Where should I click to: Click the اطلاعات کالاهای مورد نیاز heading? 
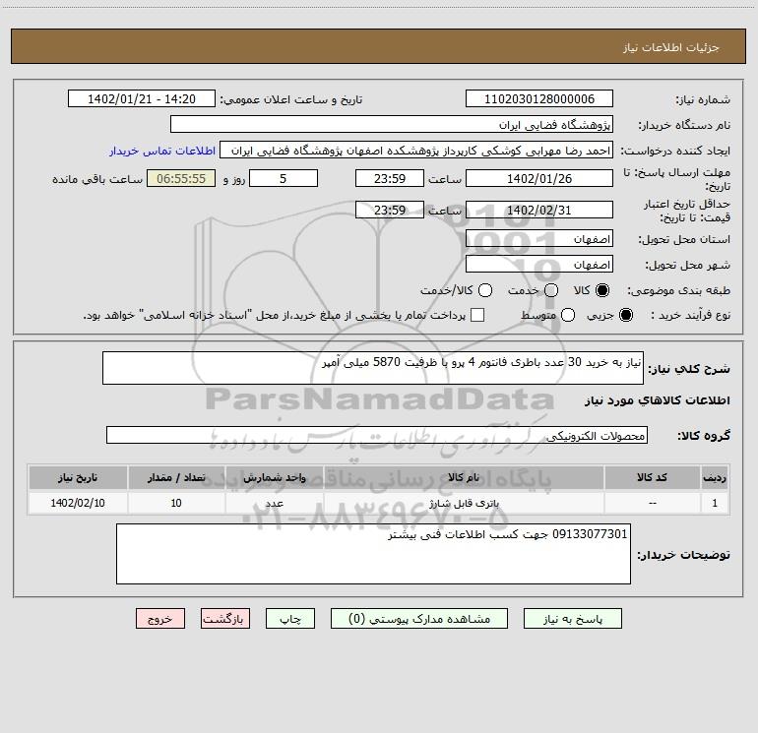(x=658, y=400)
